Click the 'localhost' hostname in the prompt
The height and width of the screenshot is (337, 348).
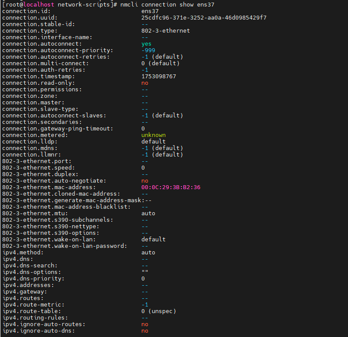point(39,5)
